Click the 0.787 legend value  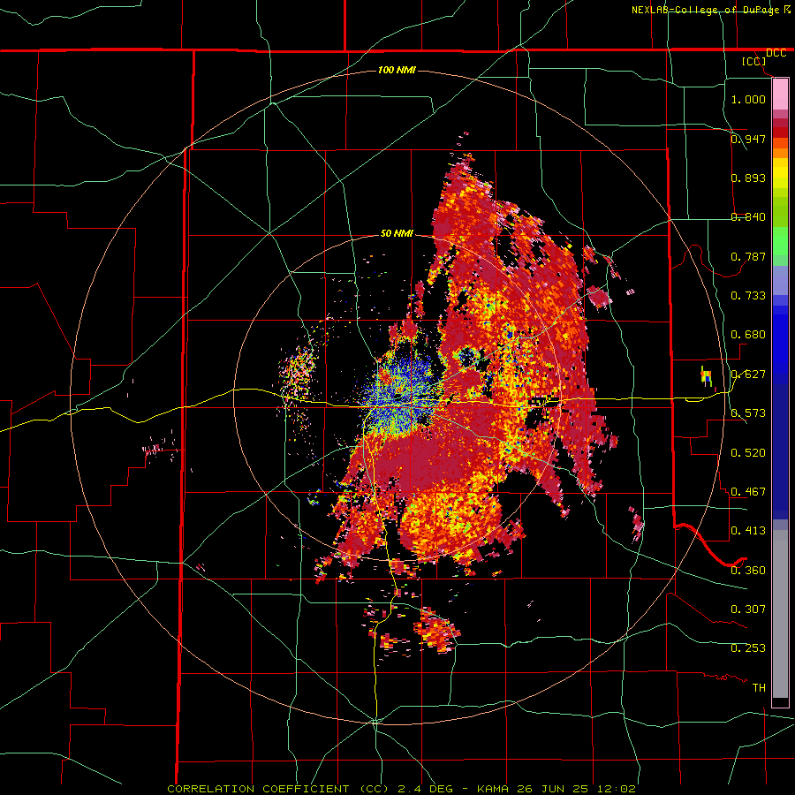tap(748, 256)
